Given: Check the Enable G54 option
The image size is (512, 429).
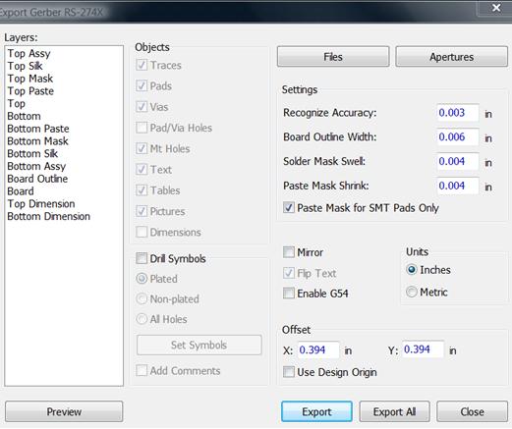Looking at the screenshot, I should [289, 294].
